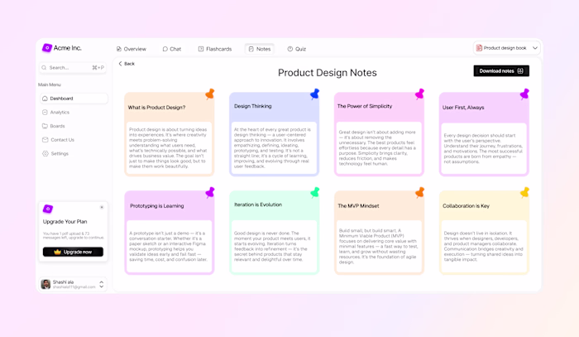
Task: Open The MVP Mindset note
Action: tap(379, 233)
